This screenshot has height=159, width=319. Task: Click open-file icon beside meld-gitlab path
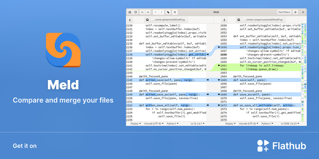[147, 20]
